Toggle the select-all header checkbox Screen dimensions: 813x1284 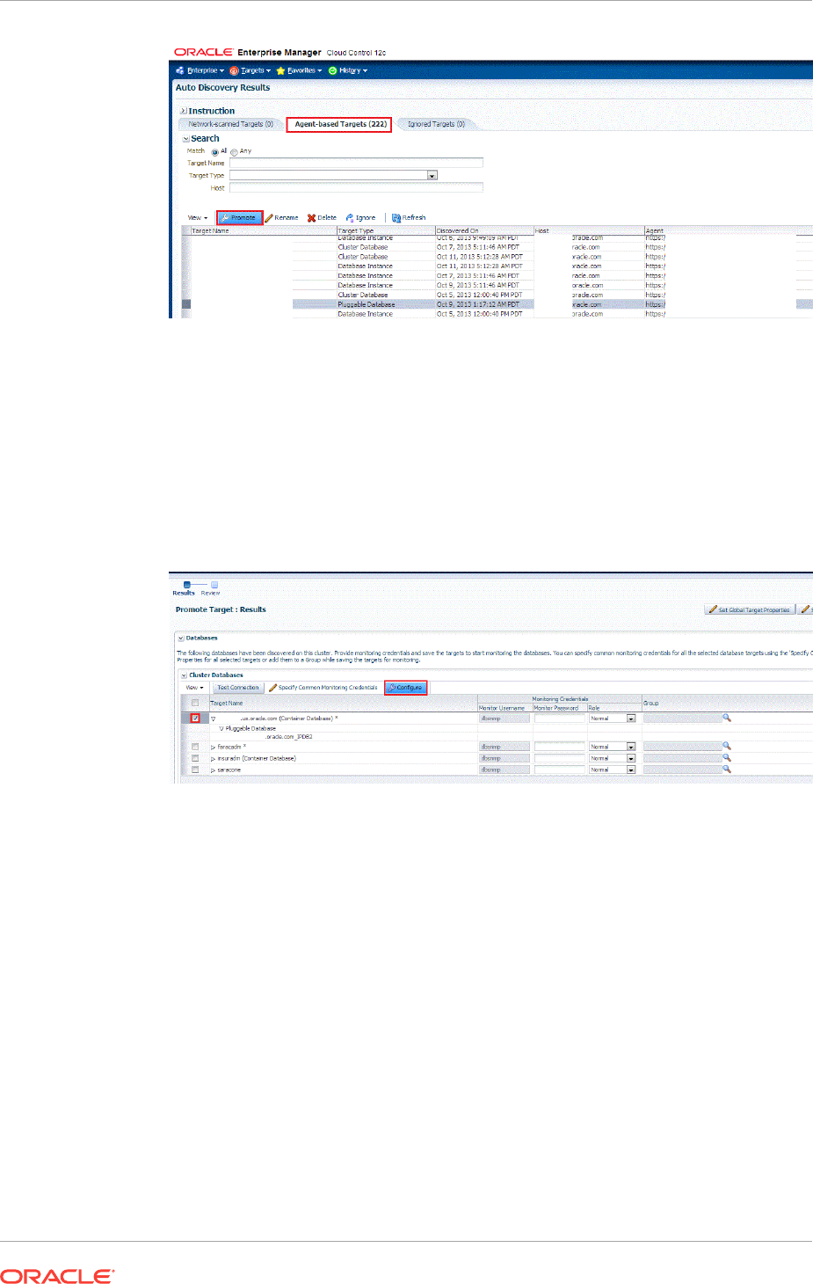point(195,703)
